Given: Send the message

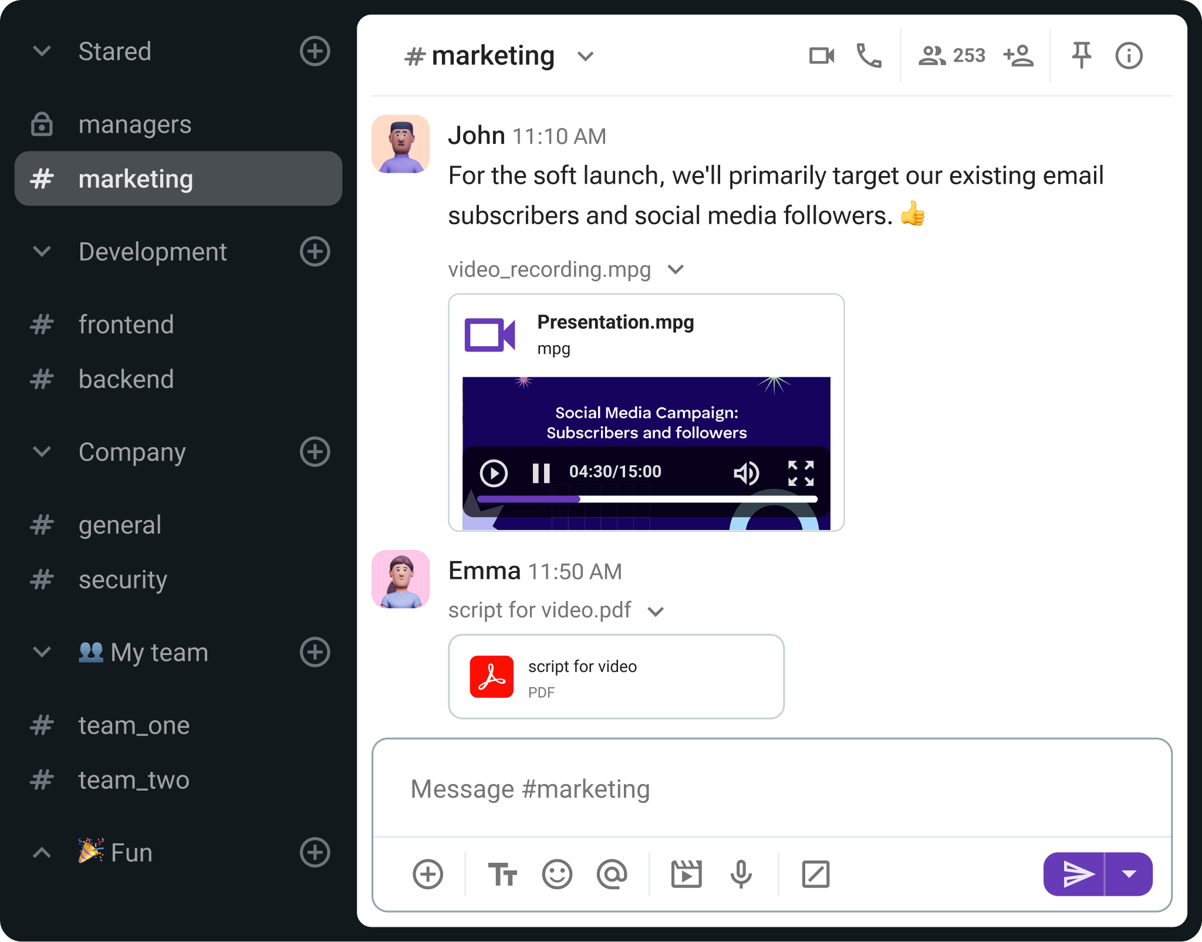Looking at the screenshot, I should click(x=1075, y=875).
